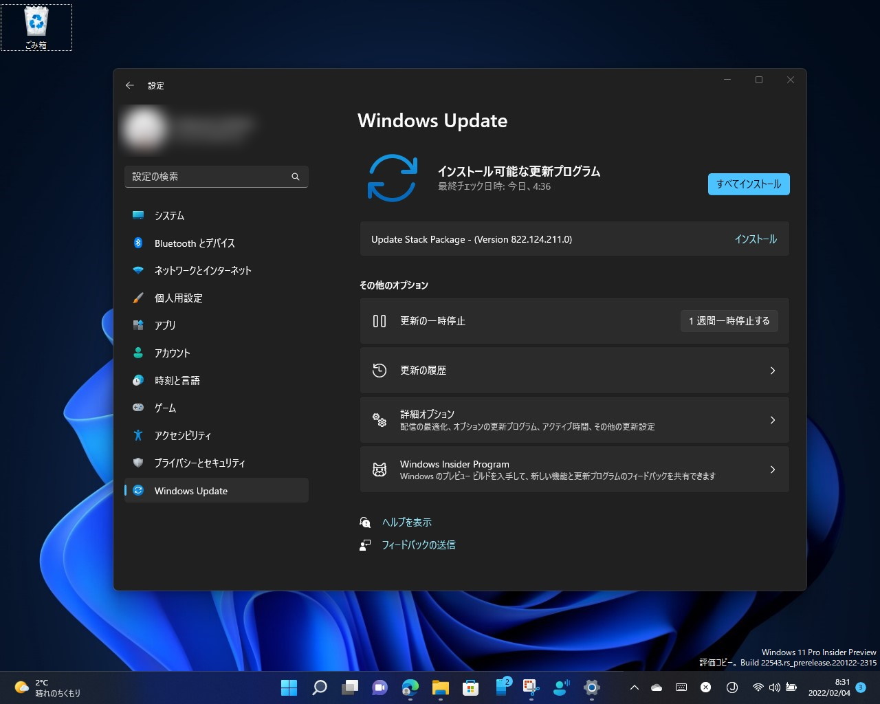The image size is (880, 704).
Task: Click the blue Windows Update sync icon
Action: [392, 177]
